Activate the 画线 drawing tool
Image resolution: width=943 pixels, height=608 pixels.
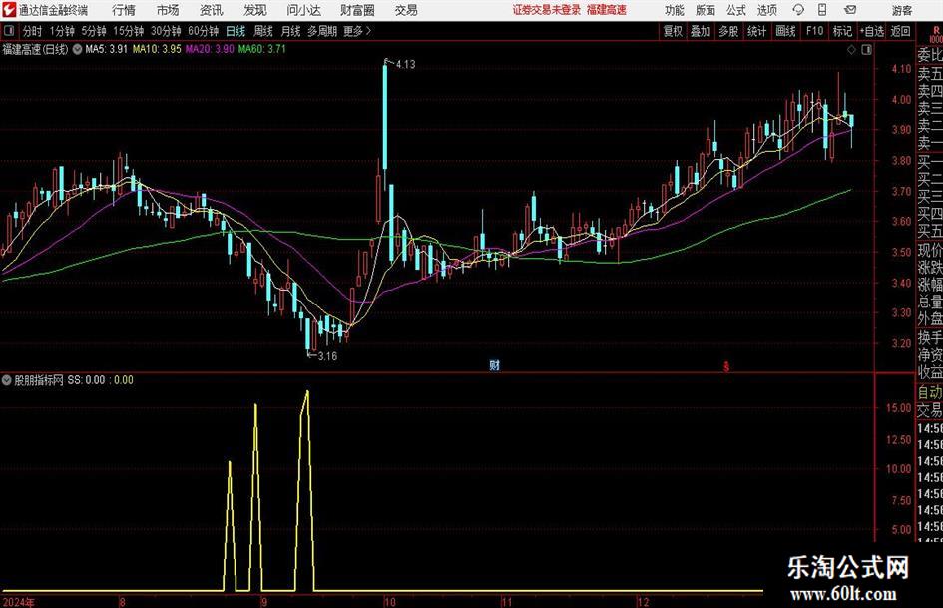tap(785, 31)
